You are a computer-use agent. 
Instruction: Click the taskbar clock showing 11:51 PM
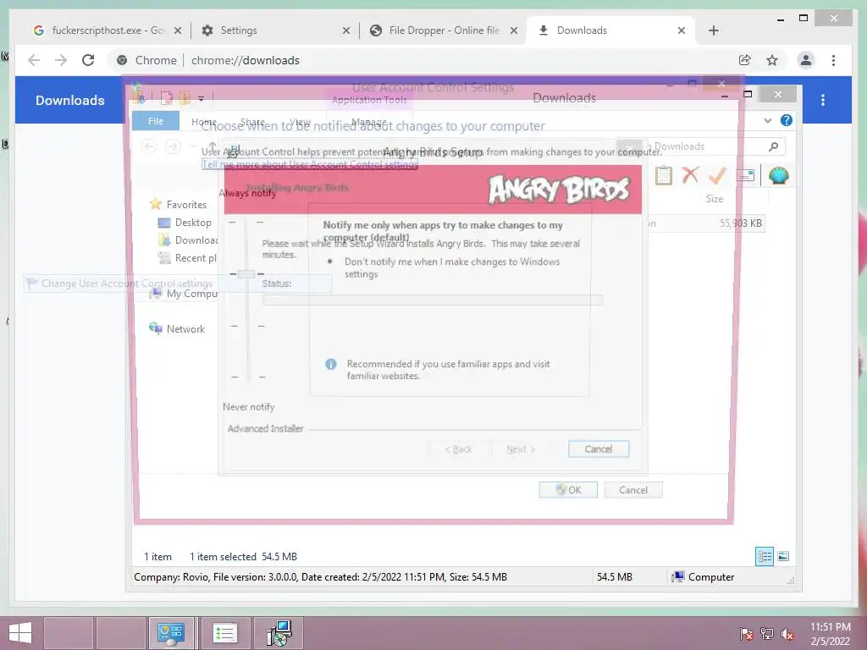(x=830, y=633)
